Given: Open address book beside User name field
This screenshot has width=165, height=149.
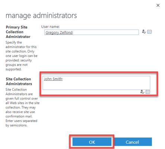Looking at the screenshot, I should click(150, 32).
